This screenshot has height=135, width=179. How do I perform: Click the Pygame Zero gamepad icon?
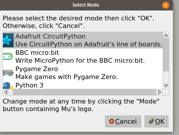(x=8, y=73)
